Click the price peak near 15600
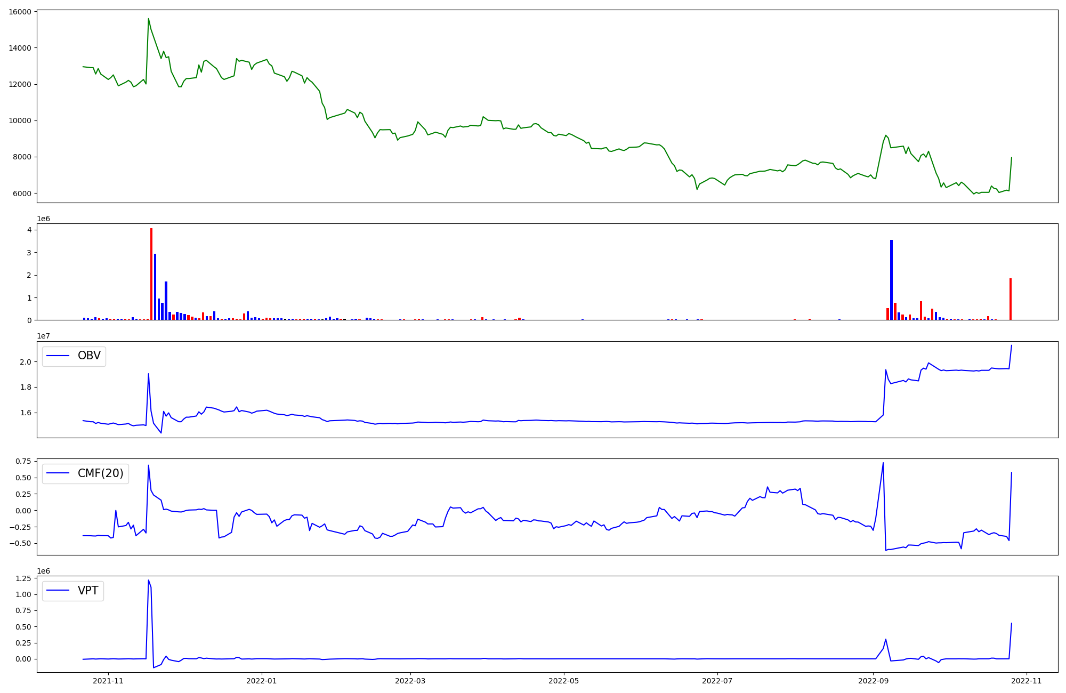Viewport: 1066px width, 693px height. tap(148, 19)
